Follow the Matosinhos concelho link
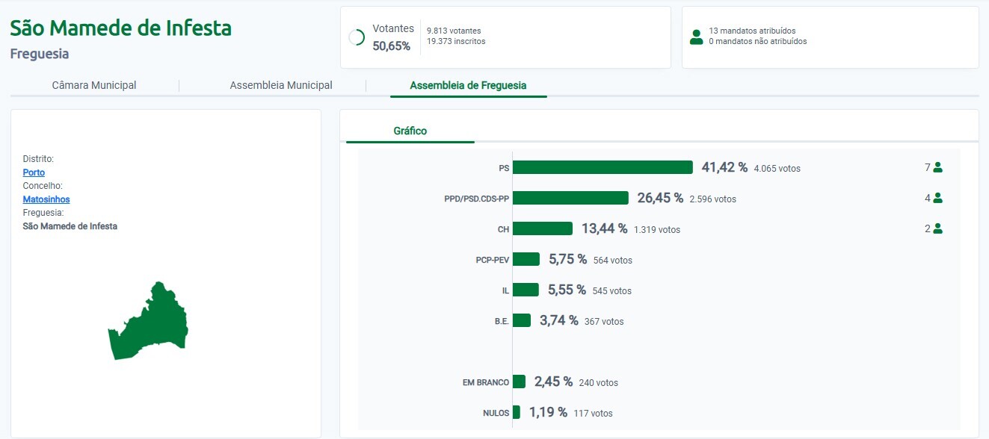The width and height of the screenshot is (989, 439). (46, 199)
